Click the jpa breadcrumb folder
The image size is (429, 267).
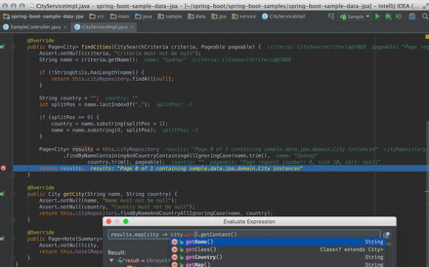[x=219, y=16]
